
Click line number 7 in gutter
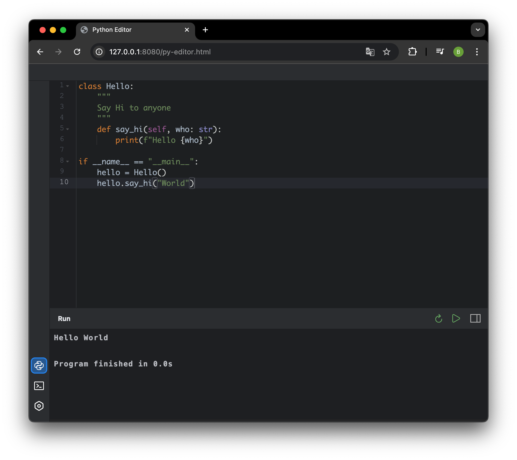(x=62, y=149)
